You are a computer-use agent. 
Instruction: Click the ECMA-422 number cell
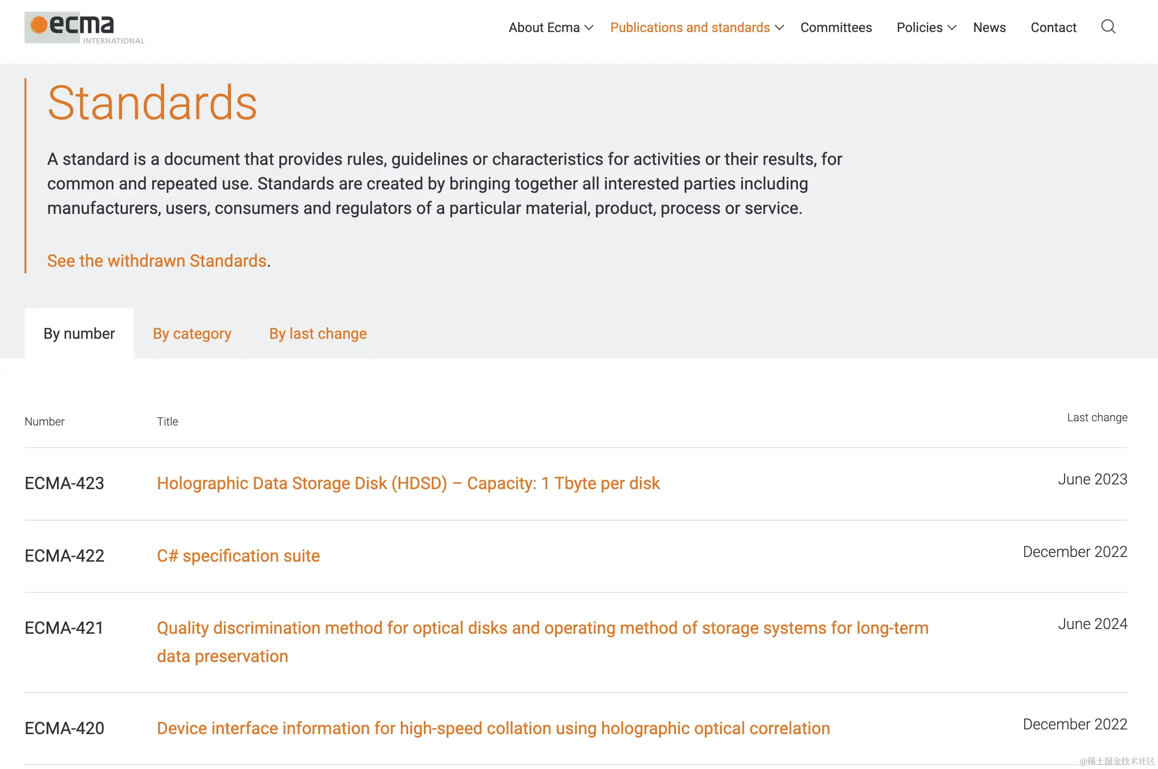tap(64, 556)
